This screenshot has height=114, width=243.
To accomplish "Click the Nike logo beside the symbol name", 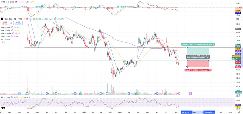I will click(2, 19).
